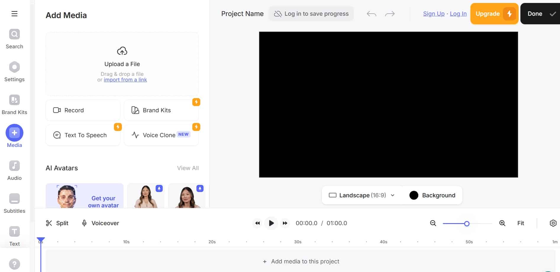560x272 pixels.
Task: Click the Search sidebar icon
Action: pyautogui.click(x=14, y=34)
